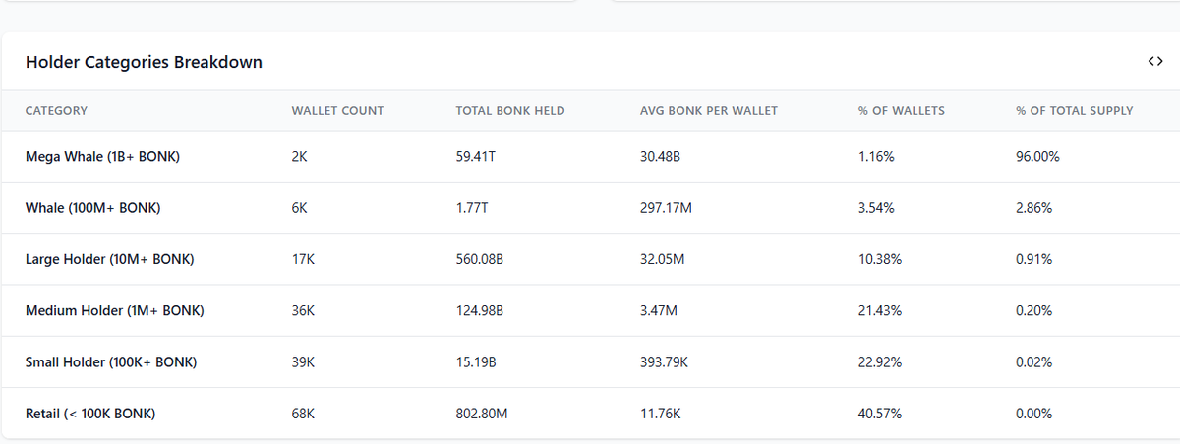
Task: Click the 124.98B total held value
Action: click(480, 311)
